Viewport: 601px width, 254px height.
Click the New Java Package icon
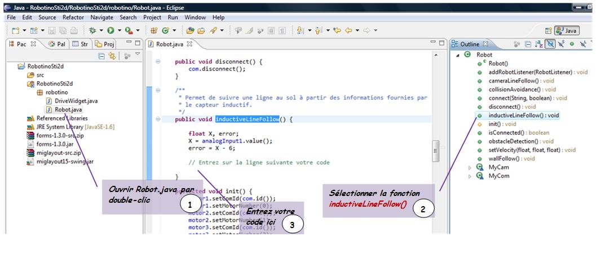pyautogui.click(x=154, y=30)
